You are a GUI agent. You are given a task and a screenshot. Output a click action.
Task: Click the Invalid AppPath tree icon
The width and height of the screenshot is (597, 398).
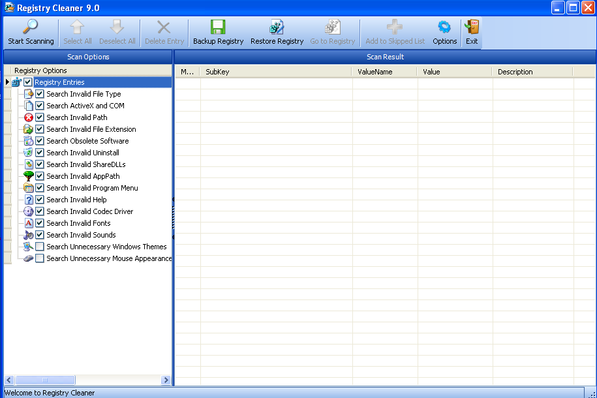29,176
